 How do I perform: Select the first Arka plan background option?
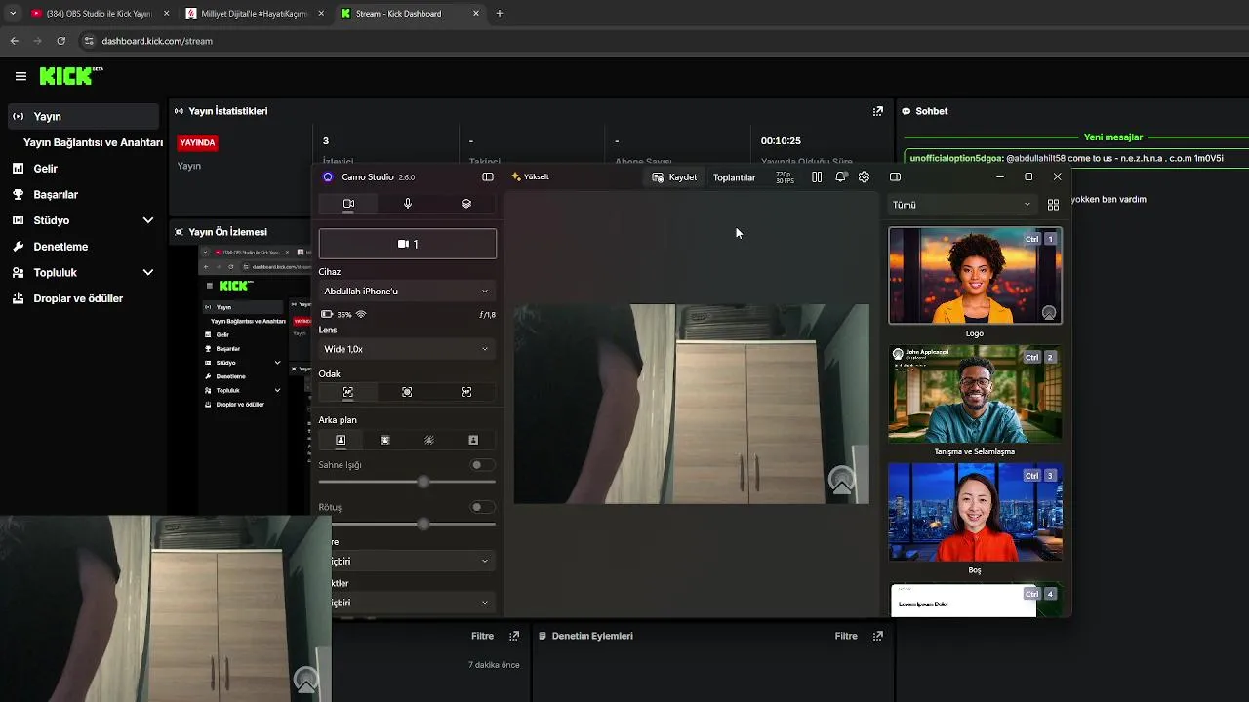[341, 440]
